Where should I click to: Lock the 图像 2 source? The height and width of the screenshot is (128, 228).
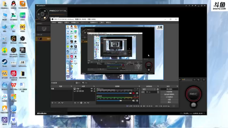tap(94, 89)
